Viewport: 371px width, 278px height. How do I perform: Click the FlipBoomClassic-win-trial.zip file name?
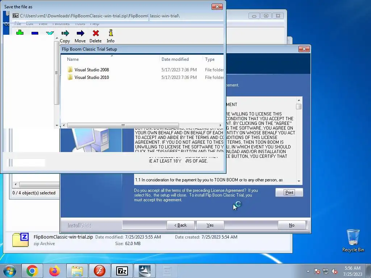(63, 237)
